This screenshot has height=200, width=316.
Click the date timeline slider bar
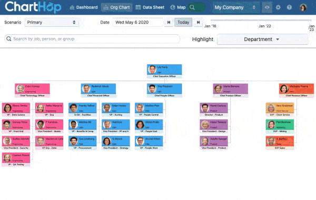pos(261,20)
